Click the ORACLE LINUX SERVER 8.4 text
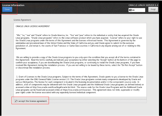This screenshot has width=162, height=116. [143, 5]
